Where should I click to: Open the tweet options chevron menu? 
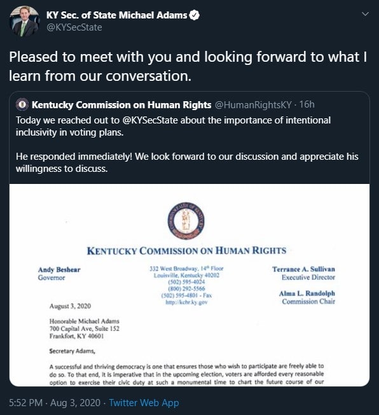pyautogui.click(x=365, y=14)
